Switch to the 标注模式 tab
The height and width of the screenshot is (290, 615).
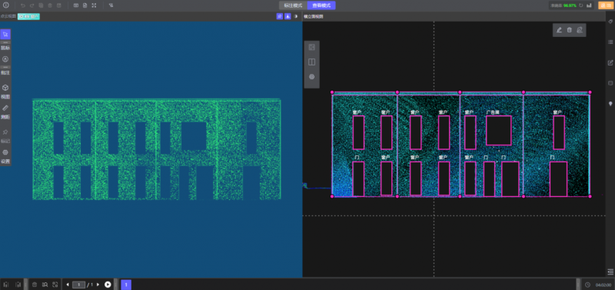point(293,5)
